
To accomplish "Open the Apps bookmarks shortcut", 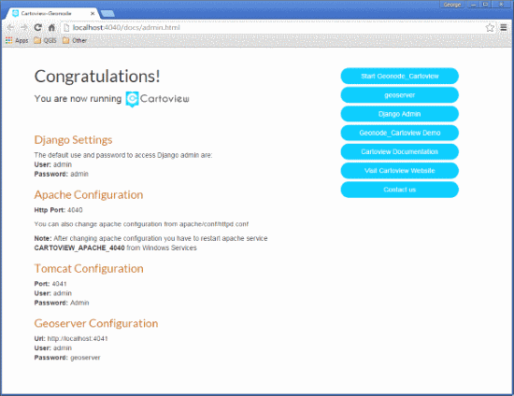I will coord(17,40).
